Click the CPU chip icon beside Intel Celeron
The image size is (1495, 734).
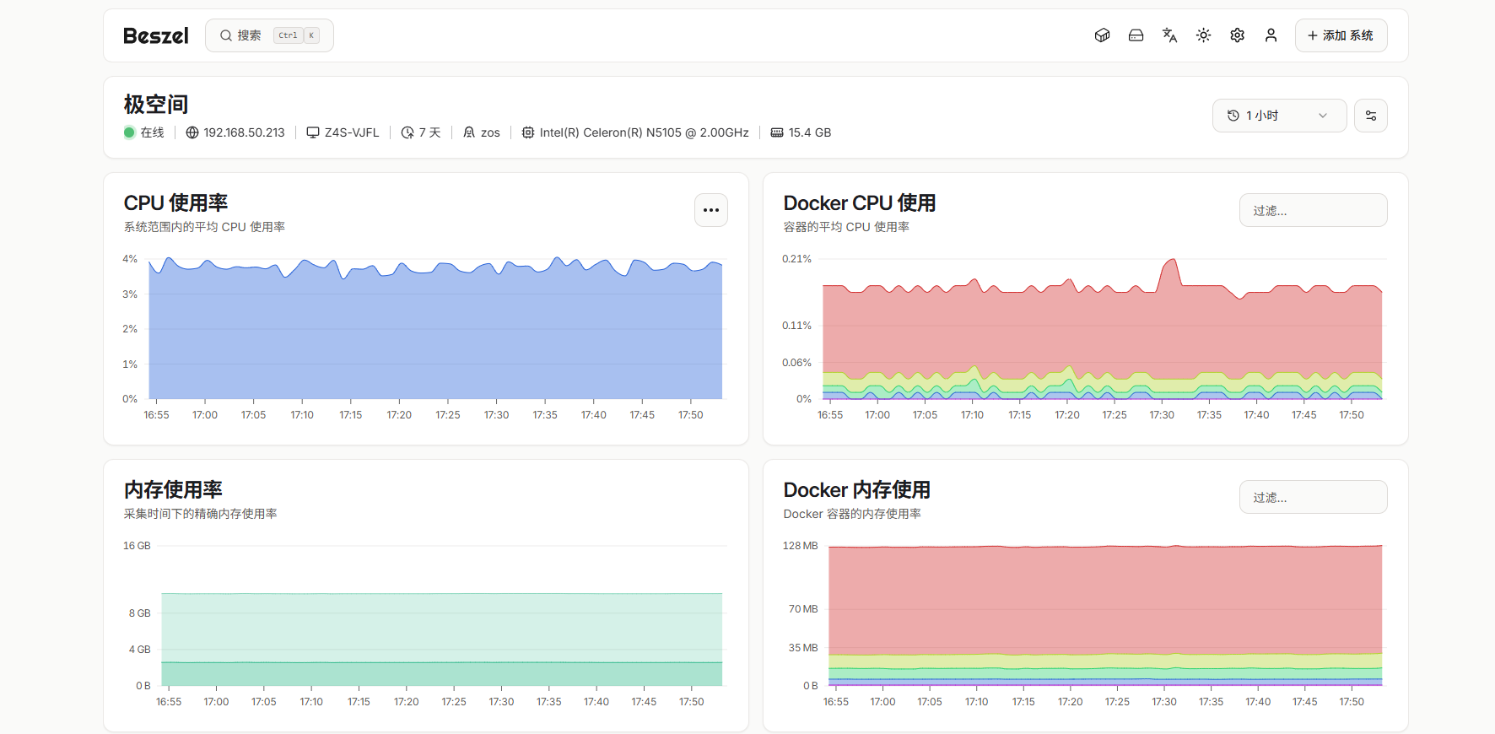(x=528, y=132)
